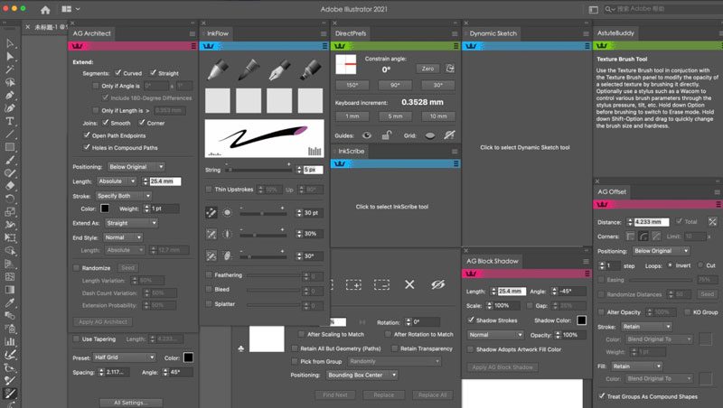The height and width of the screenshot is (408, 723).
Task: Click the 150° angle preset button
Action: (x=352, y=85)
